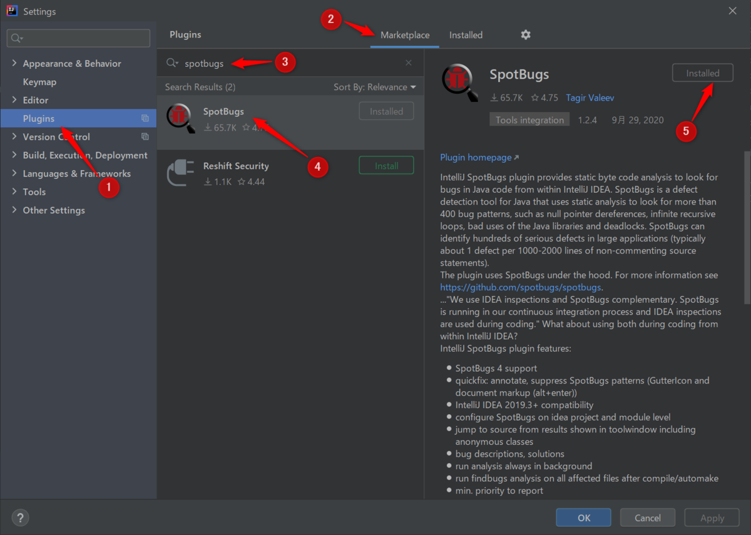Clear the spotbugs search with the X icon
Screen dimensions: 751x535
pos(409,63)
